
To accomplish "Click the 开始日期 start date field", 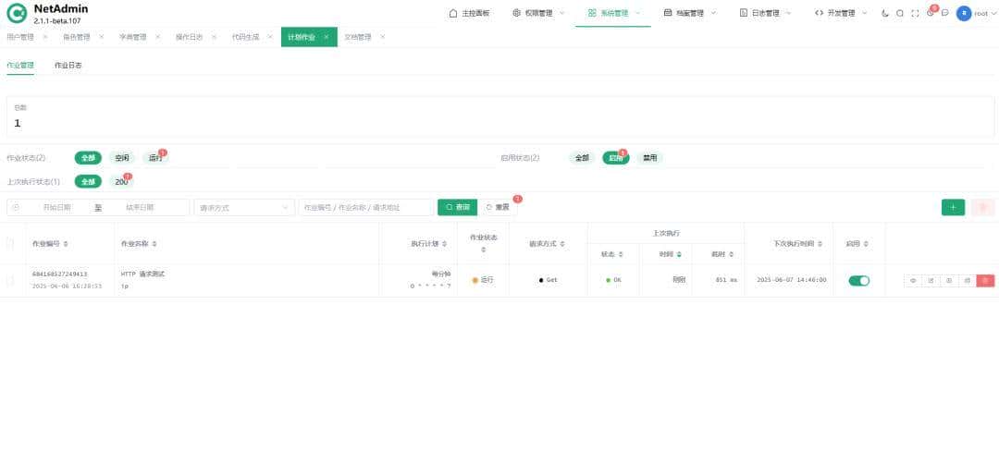I will point(56,208).
